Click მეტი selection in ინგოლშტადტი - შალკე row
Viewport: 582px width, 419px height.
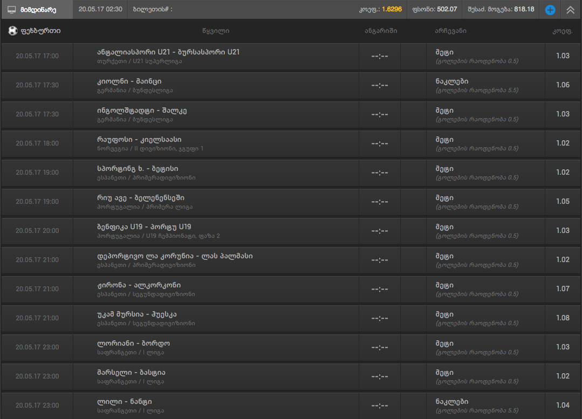point(444,111)
